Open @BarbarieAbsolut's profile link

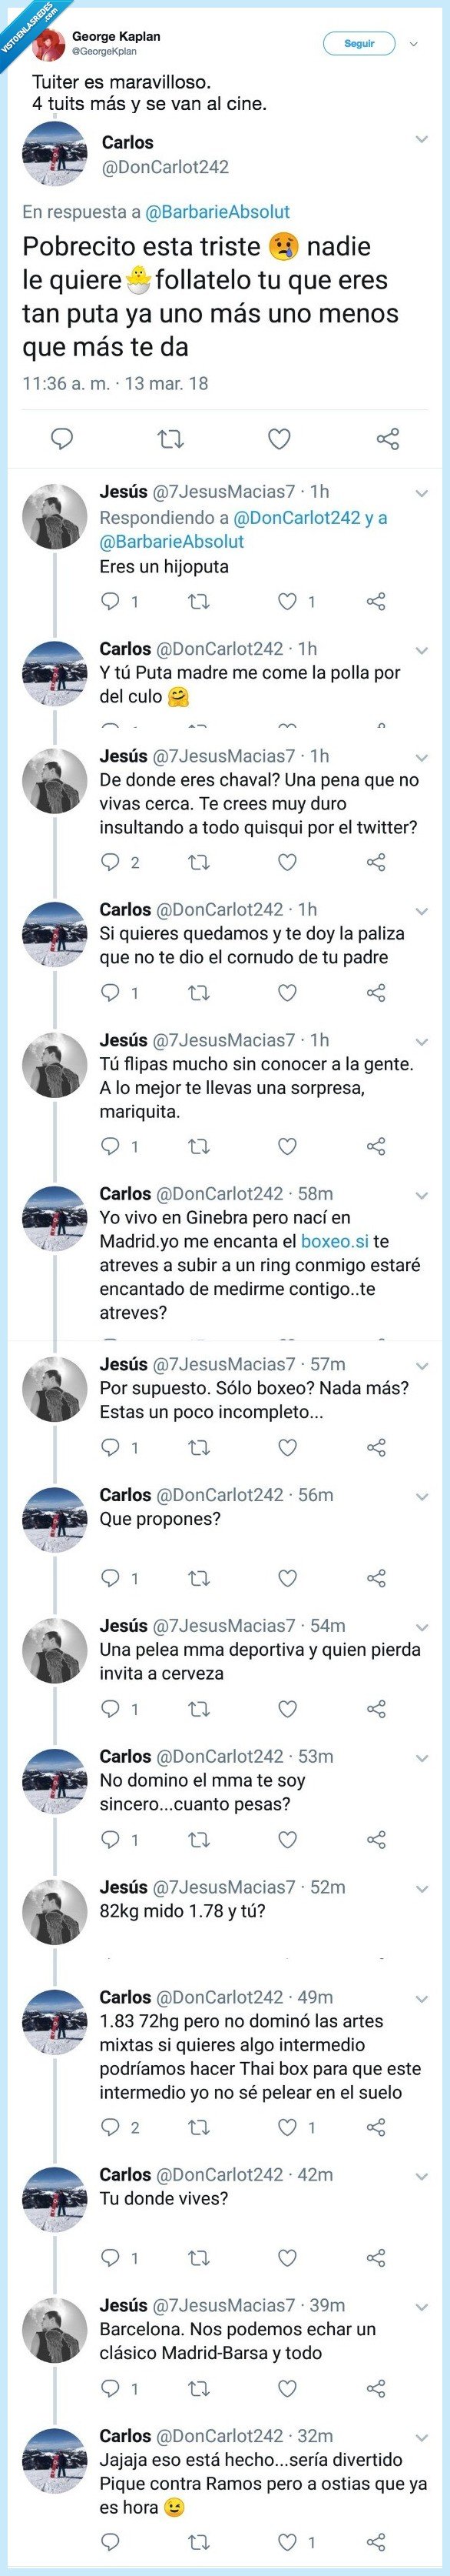220,212
